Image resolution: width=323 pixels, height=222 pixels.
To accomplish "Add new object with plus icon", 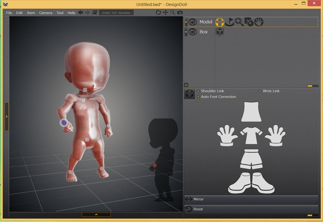I will [x=186, y=85].
